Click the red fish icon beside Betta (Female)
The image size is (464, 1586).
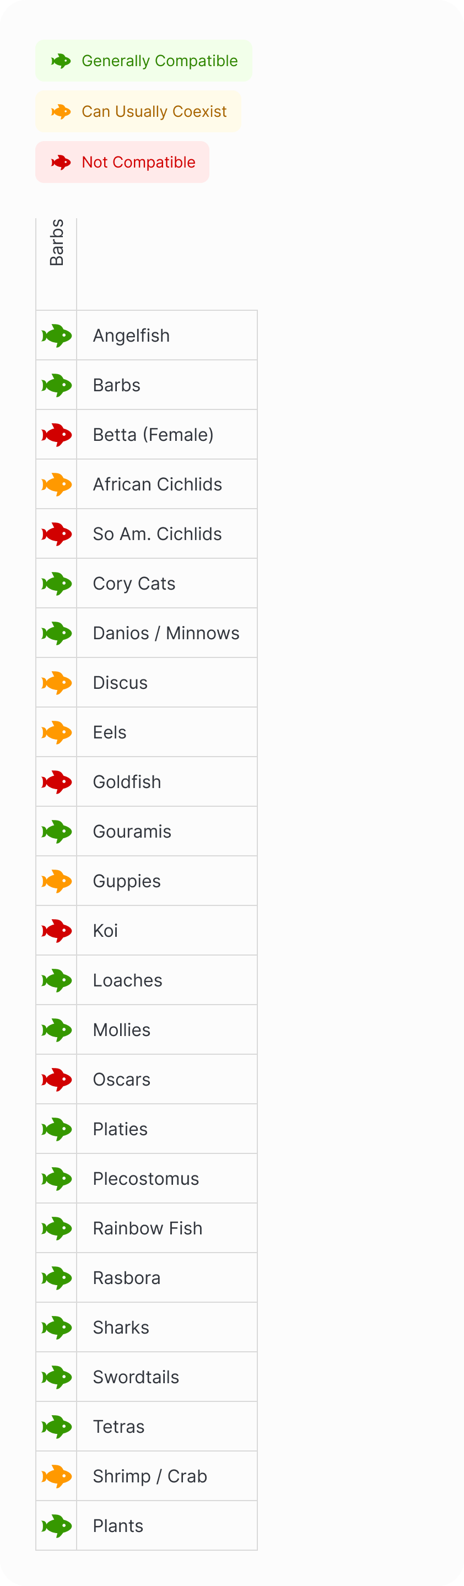pyautogui.click(x=57, y=435)
